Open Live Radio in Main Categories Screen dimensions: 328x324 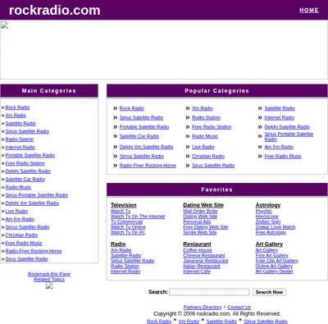[x=16, y=212]
